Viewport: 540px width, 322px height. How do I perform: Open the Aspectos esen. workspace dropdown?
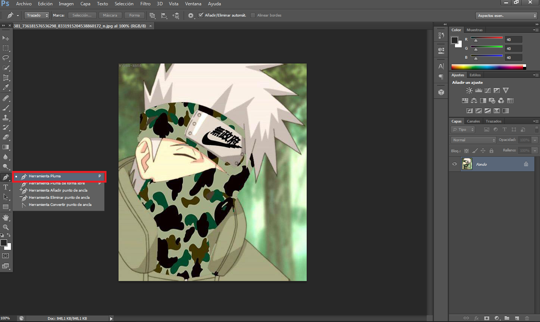pyautogui.click(x=507, y=16)
